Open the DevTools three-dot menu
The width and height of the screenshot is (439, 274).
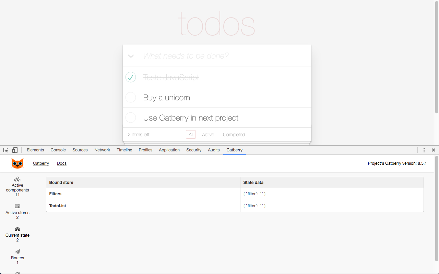pos(424,150)
